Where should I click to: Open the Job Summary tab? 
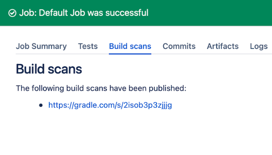pos(41,46)
